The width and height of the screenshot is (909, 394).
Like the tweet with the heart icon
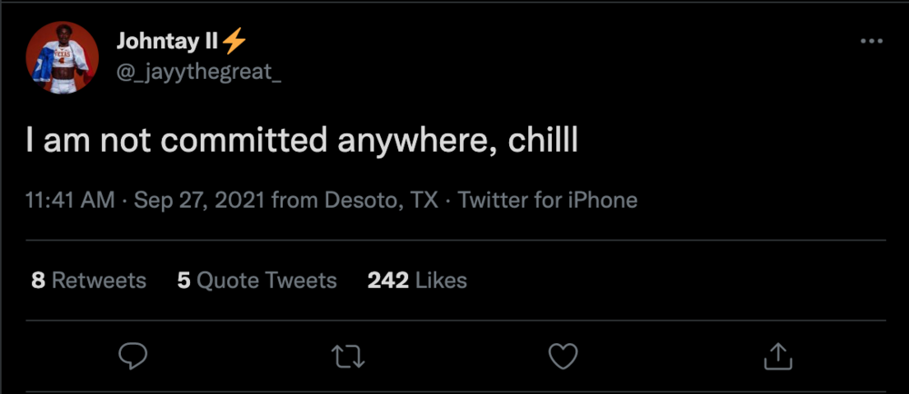(564, 356)
